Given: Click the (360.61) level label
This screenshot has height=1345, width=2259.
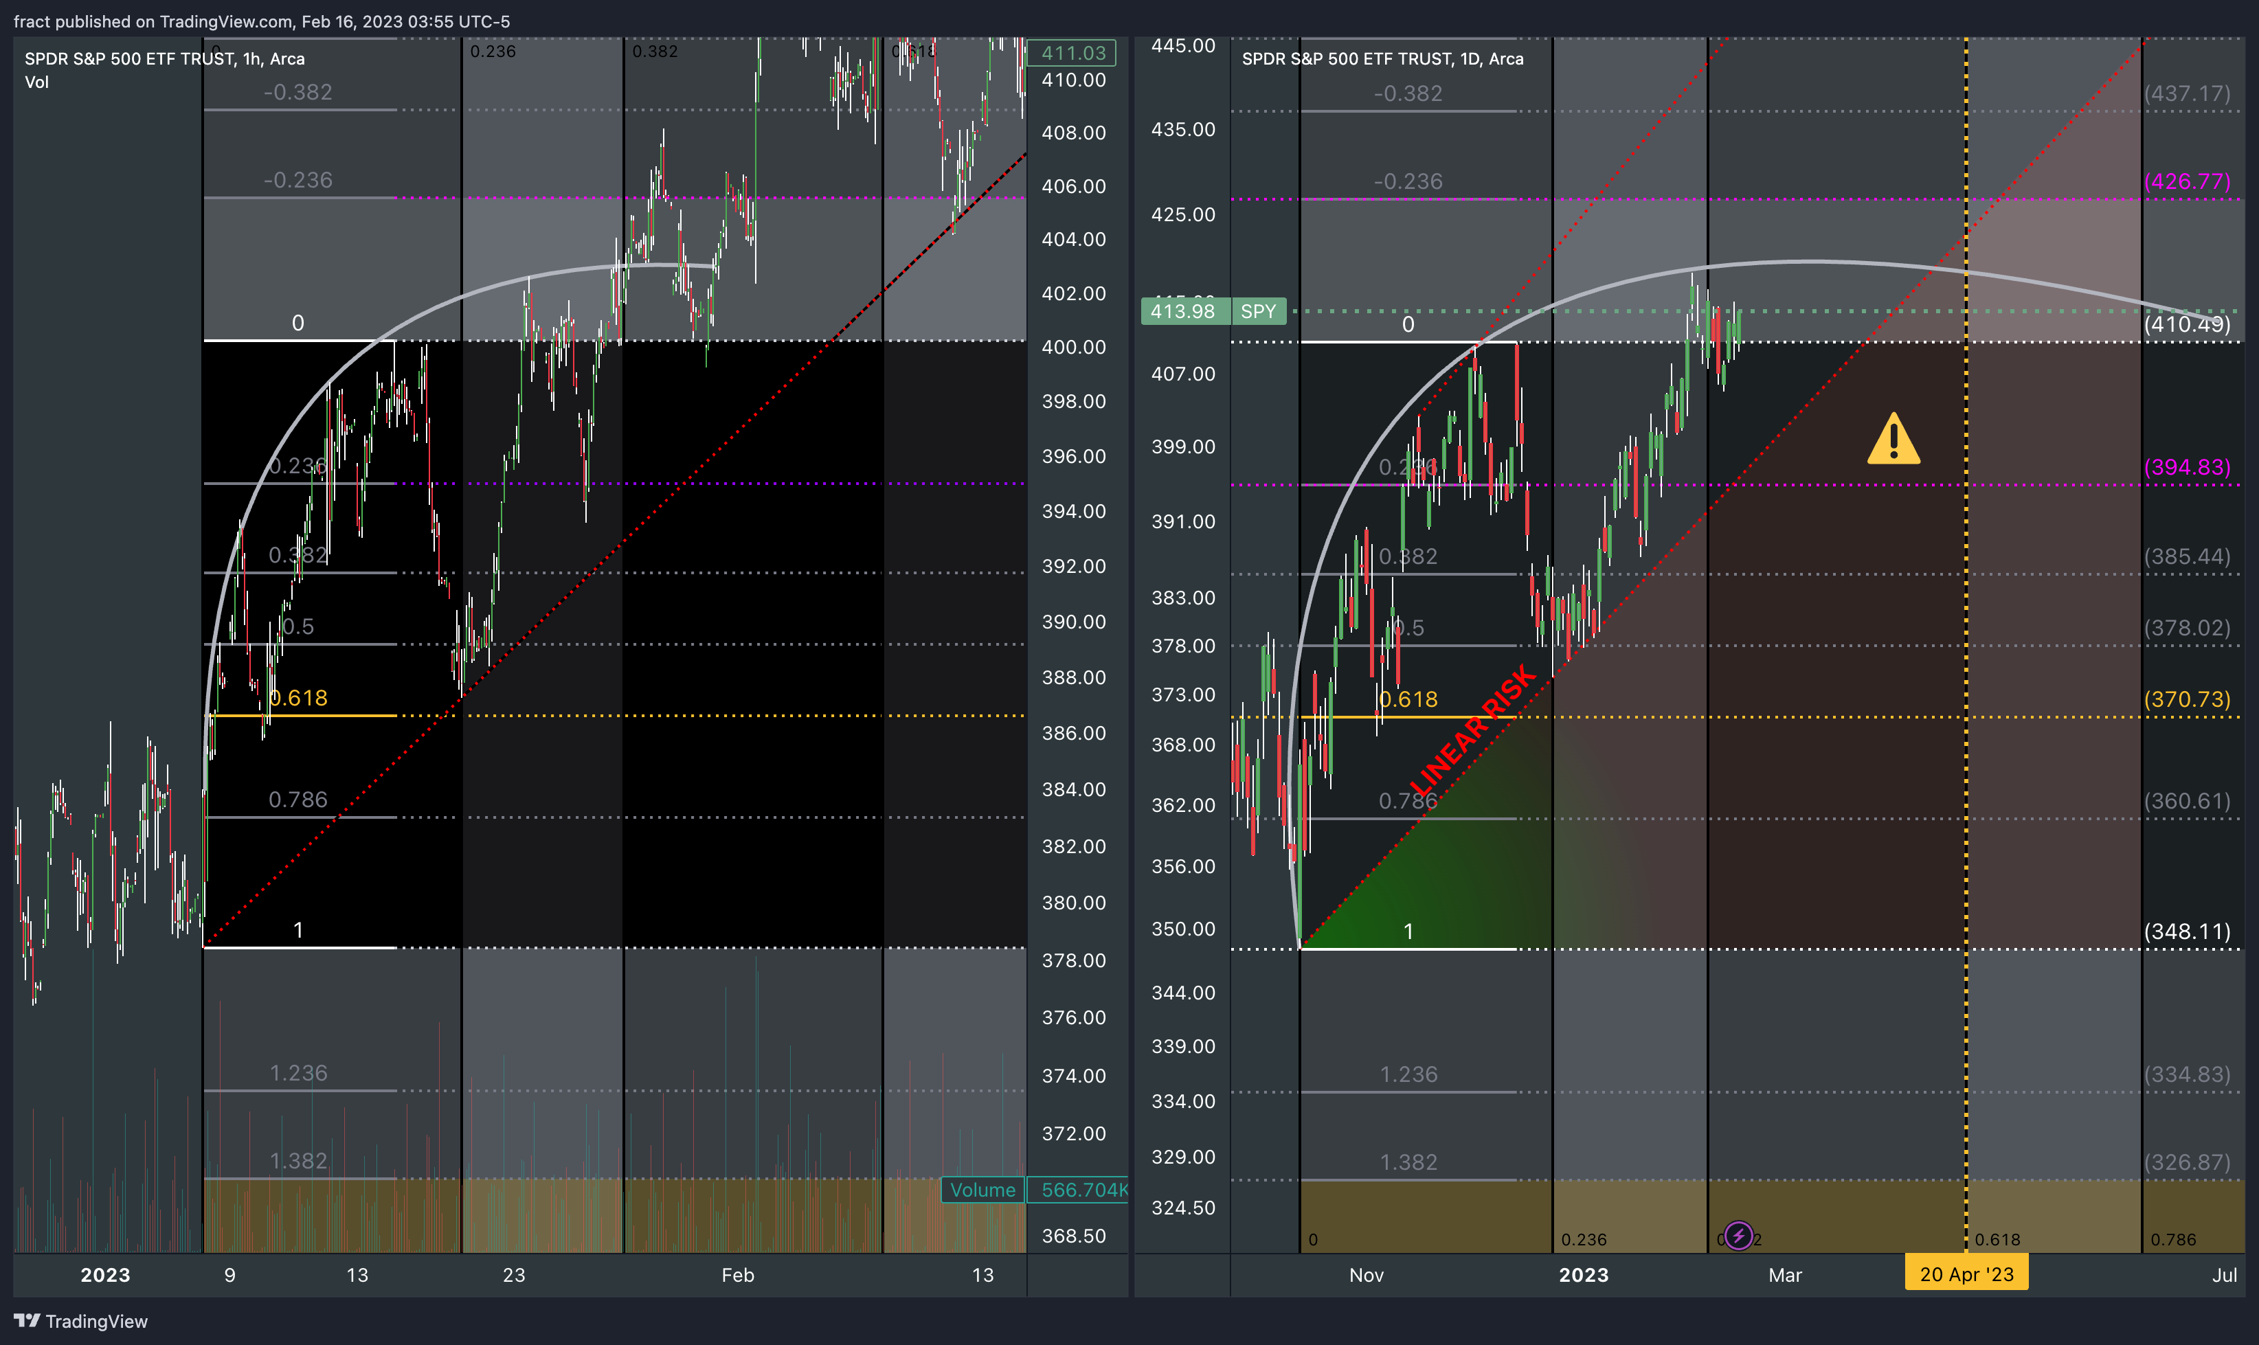Looking at the screenshot, I should [x=2188, y=801].
